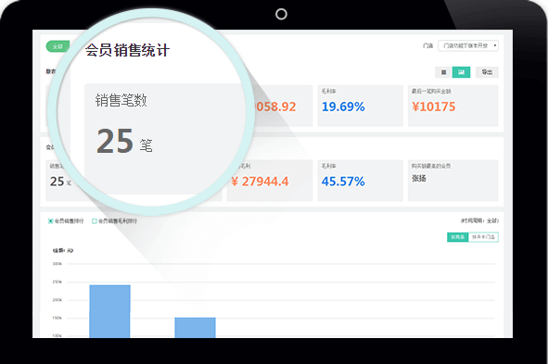Select the green chart view icon
Image resolution: width=548 pixels, height=364 pixels.
click(462, 72)
